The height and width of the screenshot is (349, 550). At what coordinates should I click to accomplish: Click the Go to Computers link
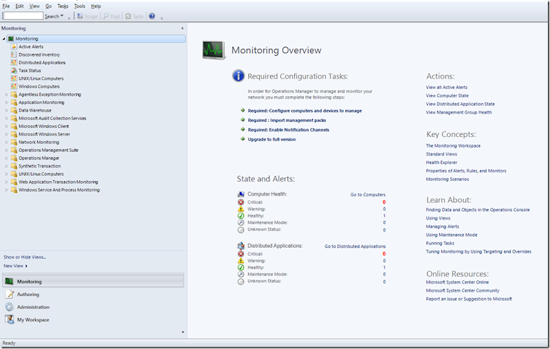pyautogui.click(x=368, y=195)
